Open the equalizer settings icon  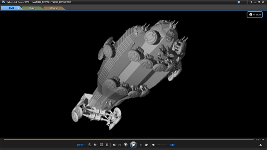click(107, 145)
